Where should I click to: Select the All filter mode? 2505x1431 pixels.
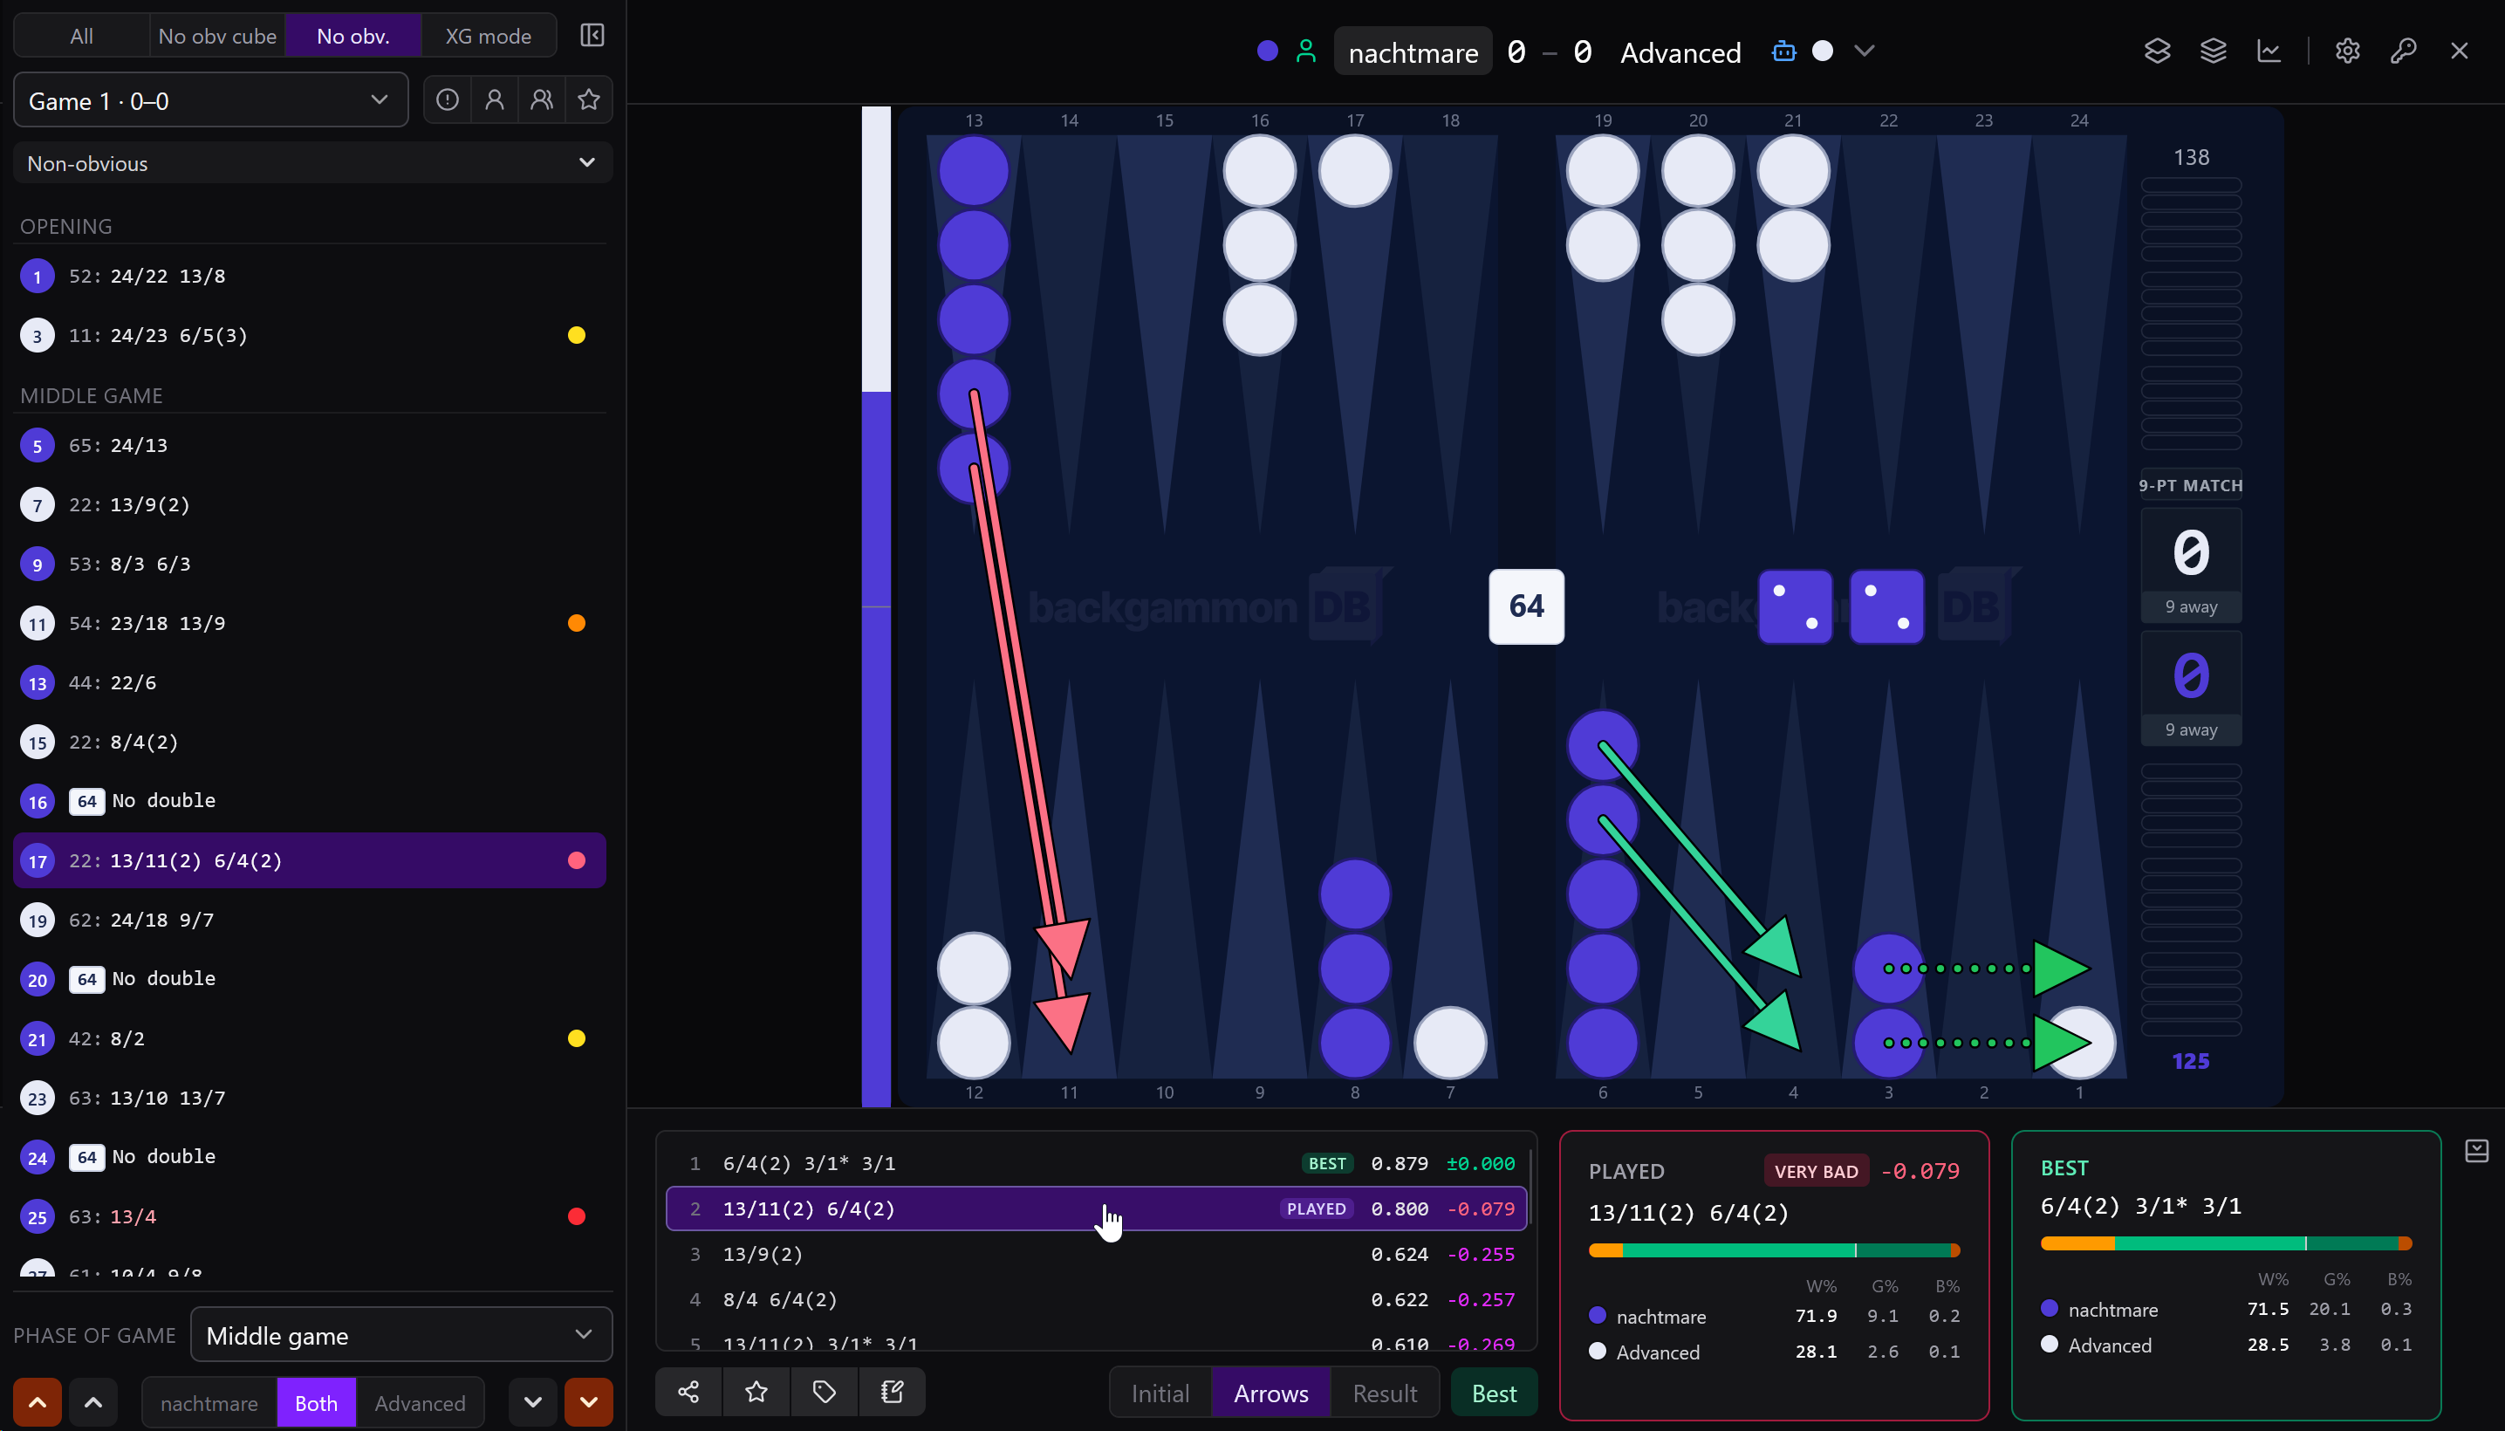(x=81, y=37)
